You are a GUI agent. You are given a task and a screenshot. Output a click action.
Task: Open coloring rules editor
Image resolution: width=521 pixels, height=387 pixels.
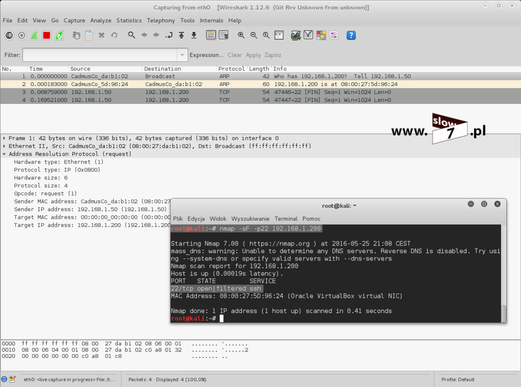[321, 35]
